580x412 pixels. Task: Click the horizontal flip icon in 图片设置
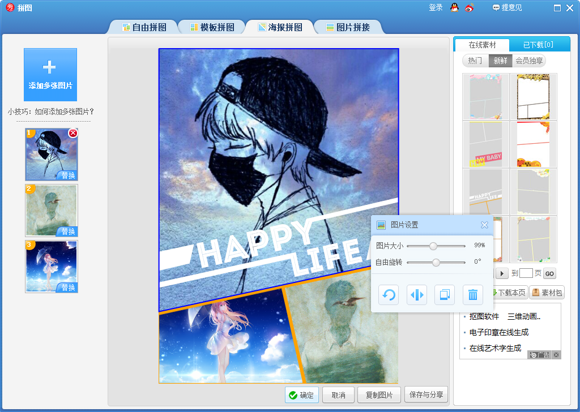point(417,295)
